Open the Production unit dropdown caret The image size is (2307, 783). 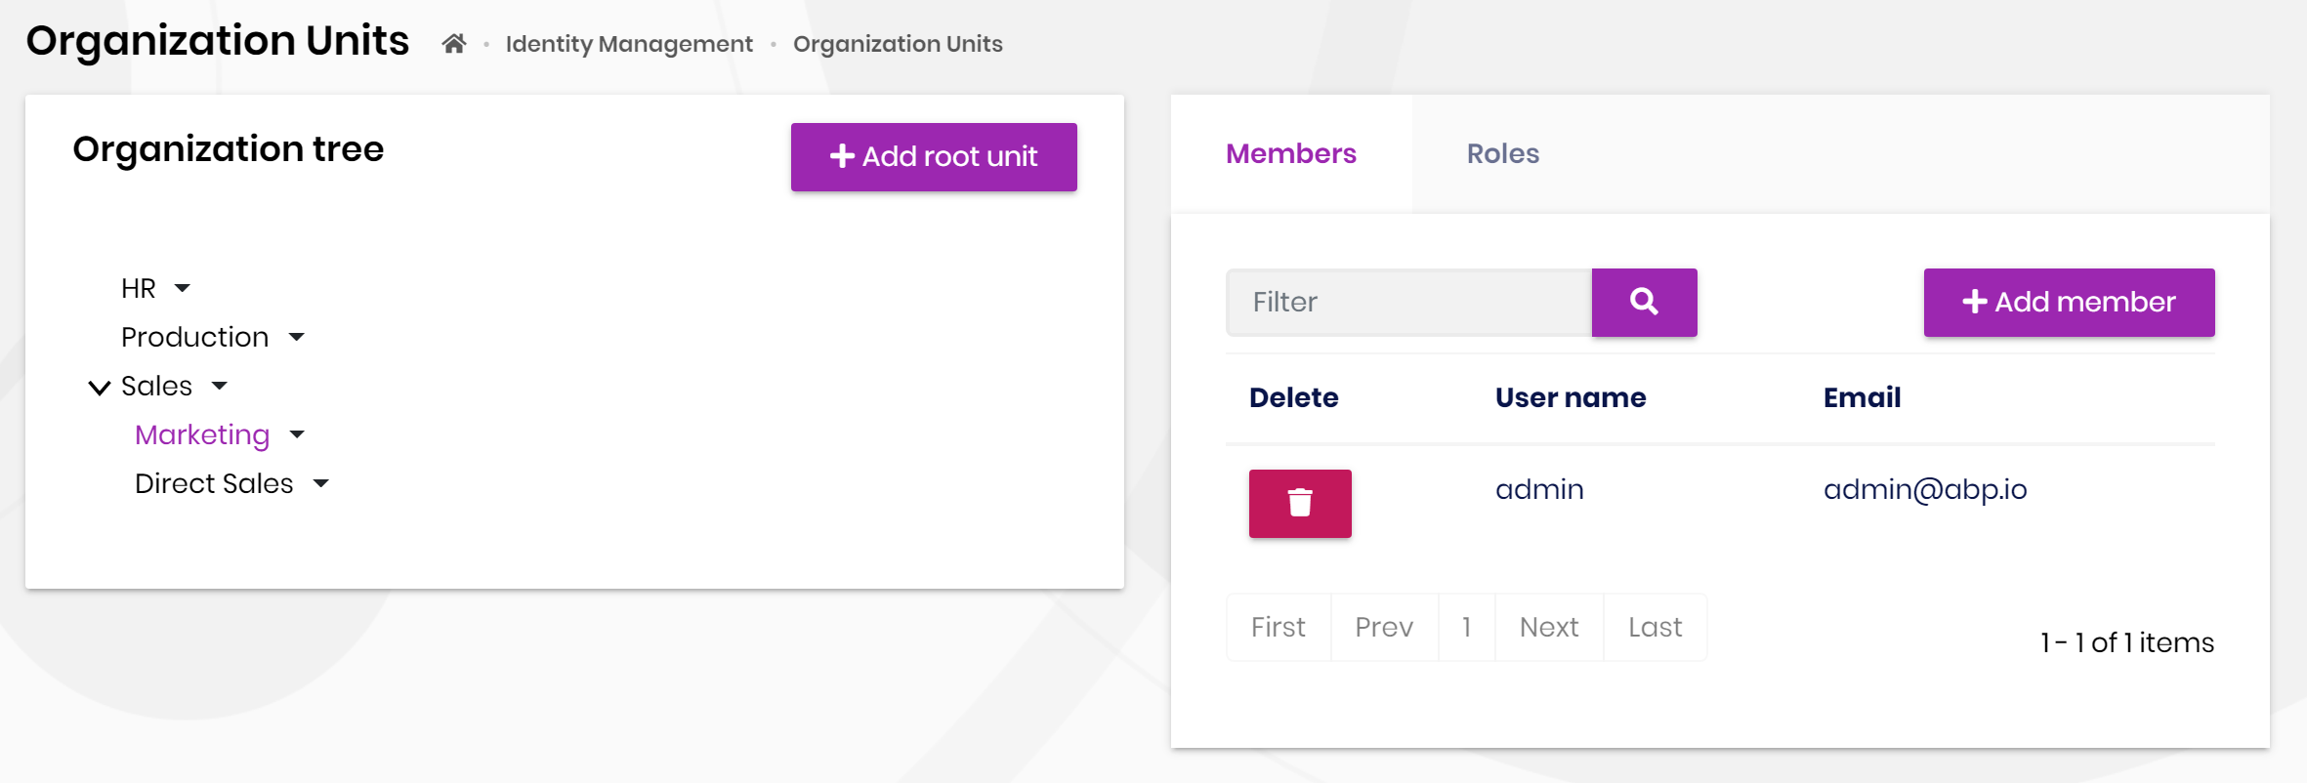click(x=297, y=338)
